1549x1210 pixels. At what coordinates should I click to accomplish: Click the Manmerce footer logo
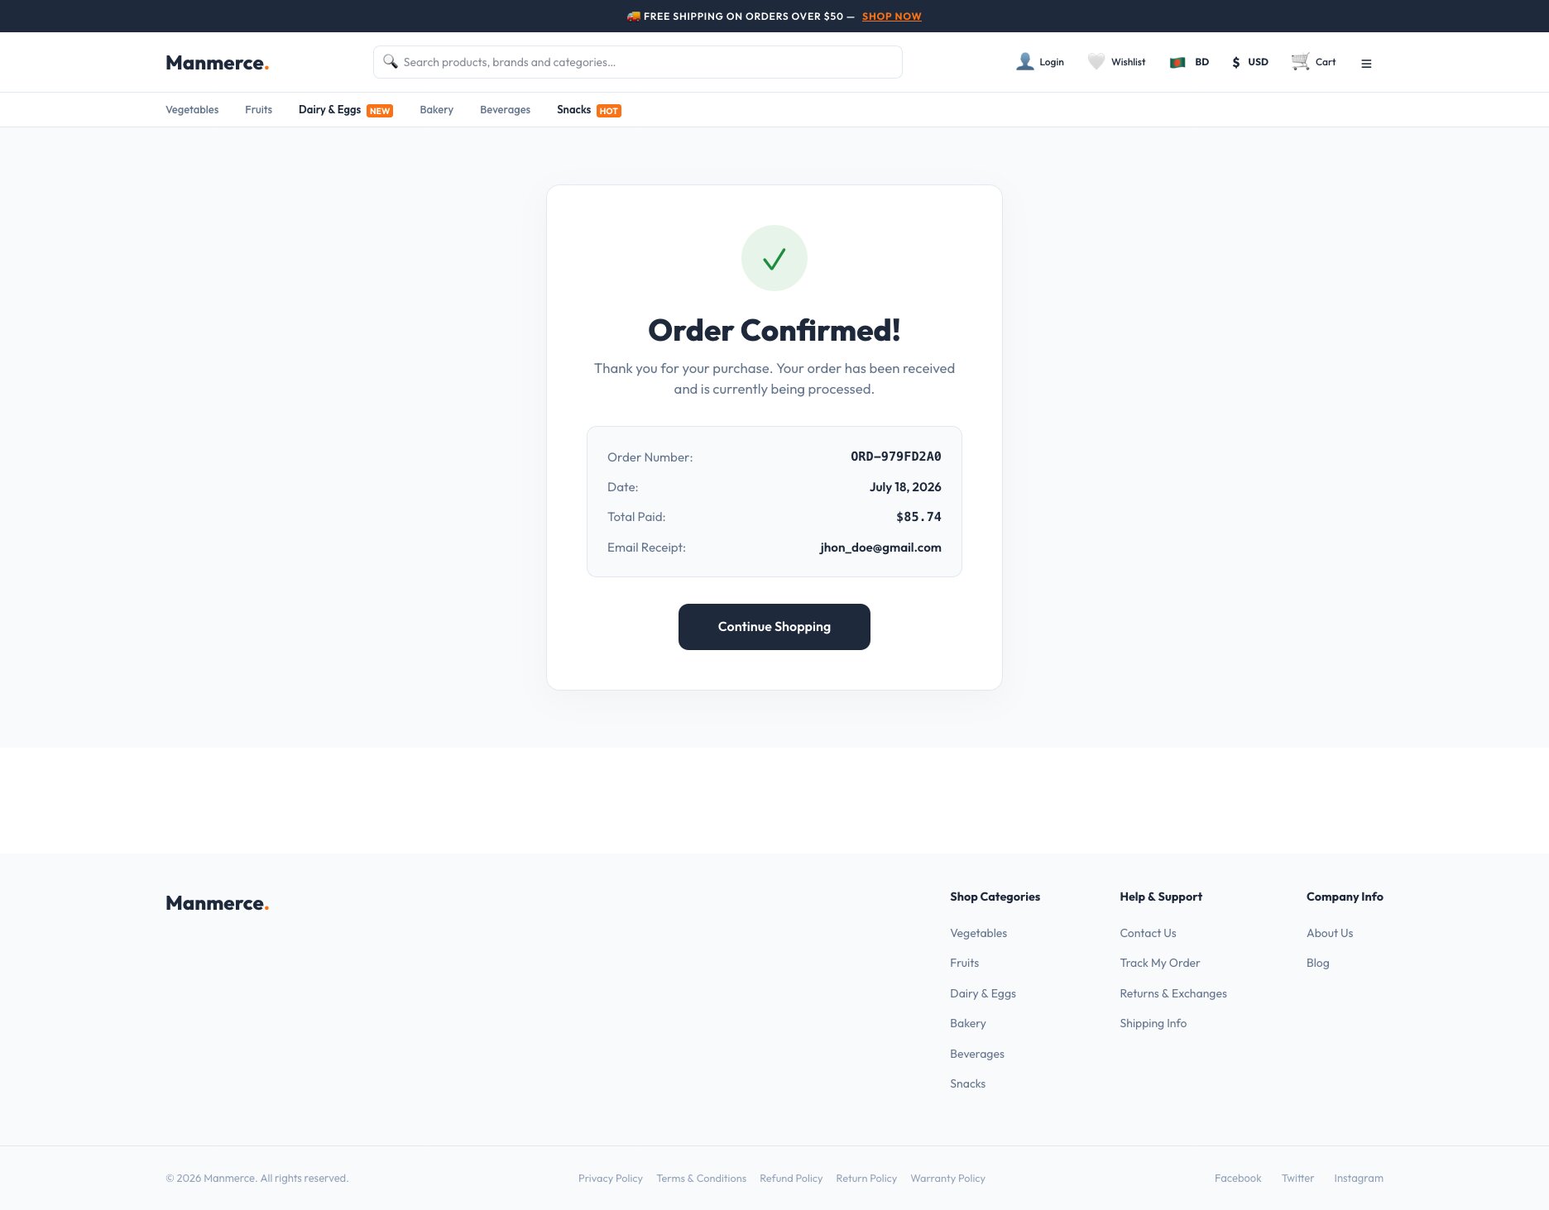click(x=217, y=903)
